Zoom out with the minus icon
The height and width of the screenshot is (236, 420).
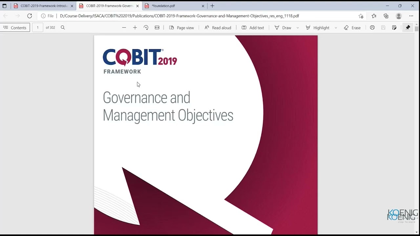(x=124, y=28)
